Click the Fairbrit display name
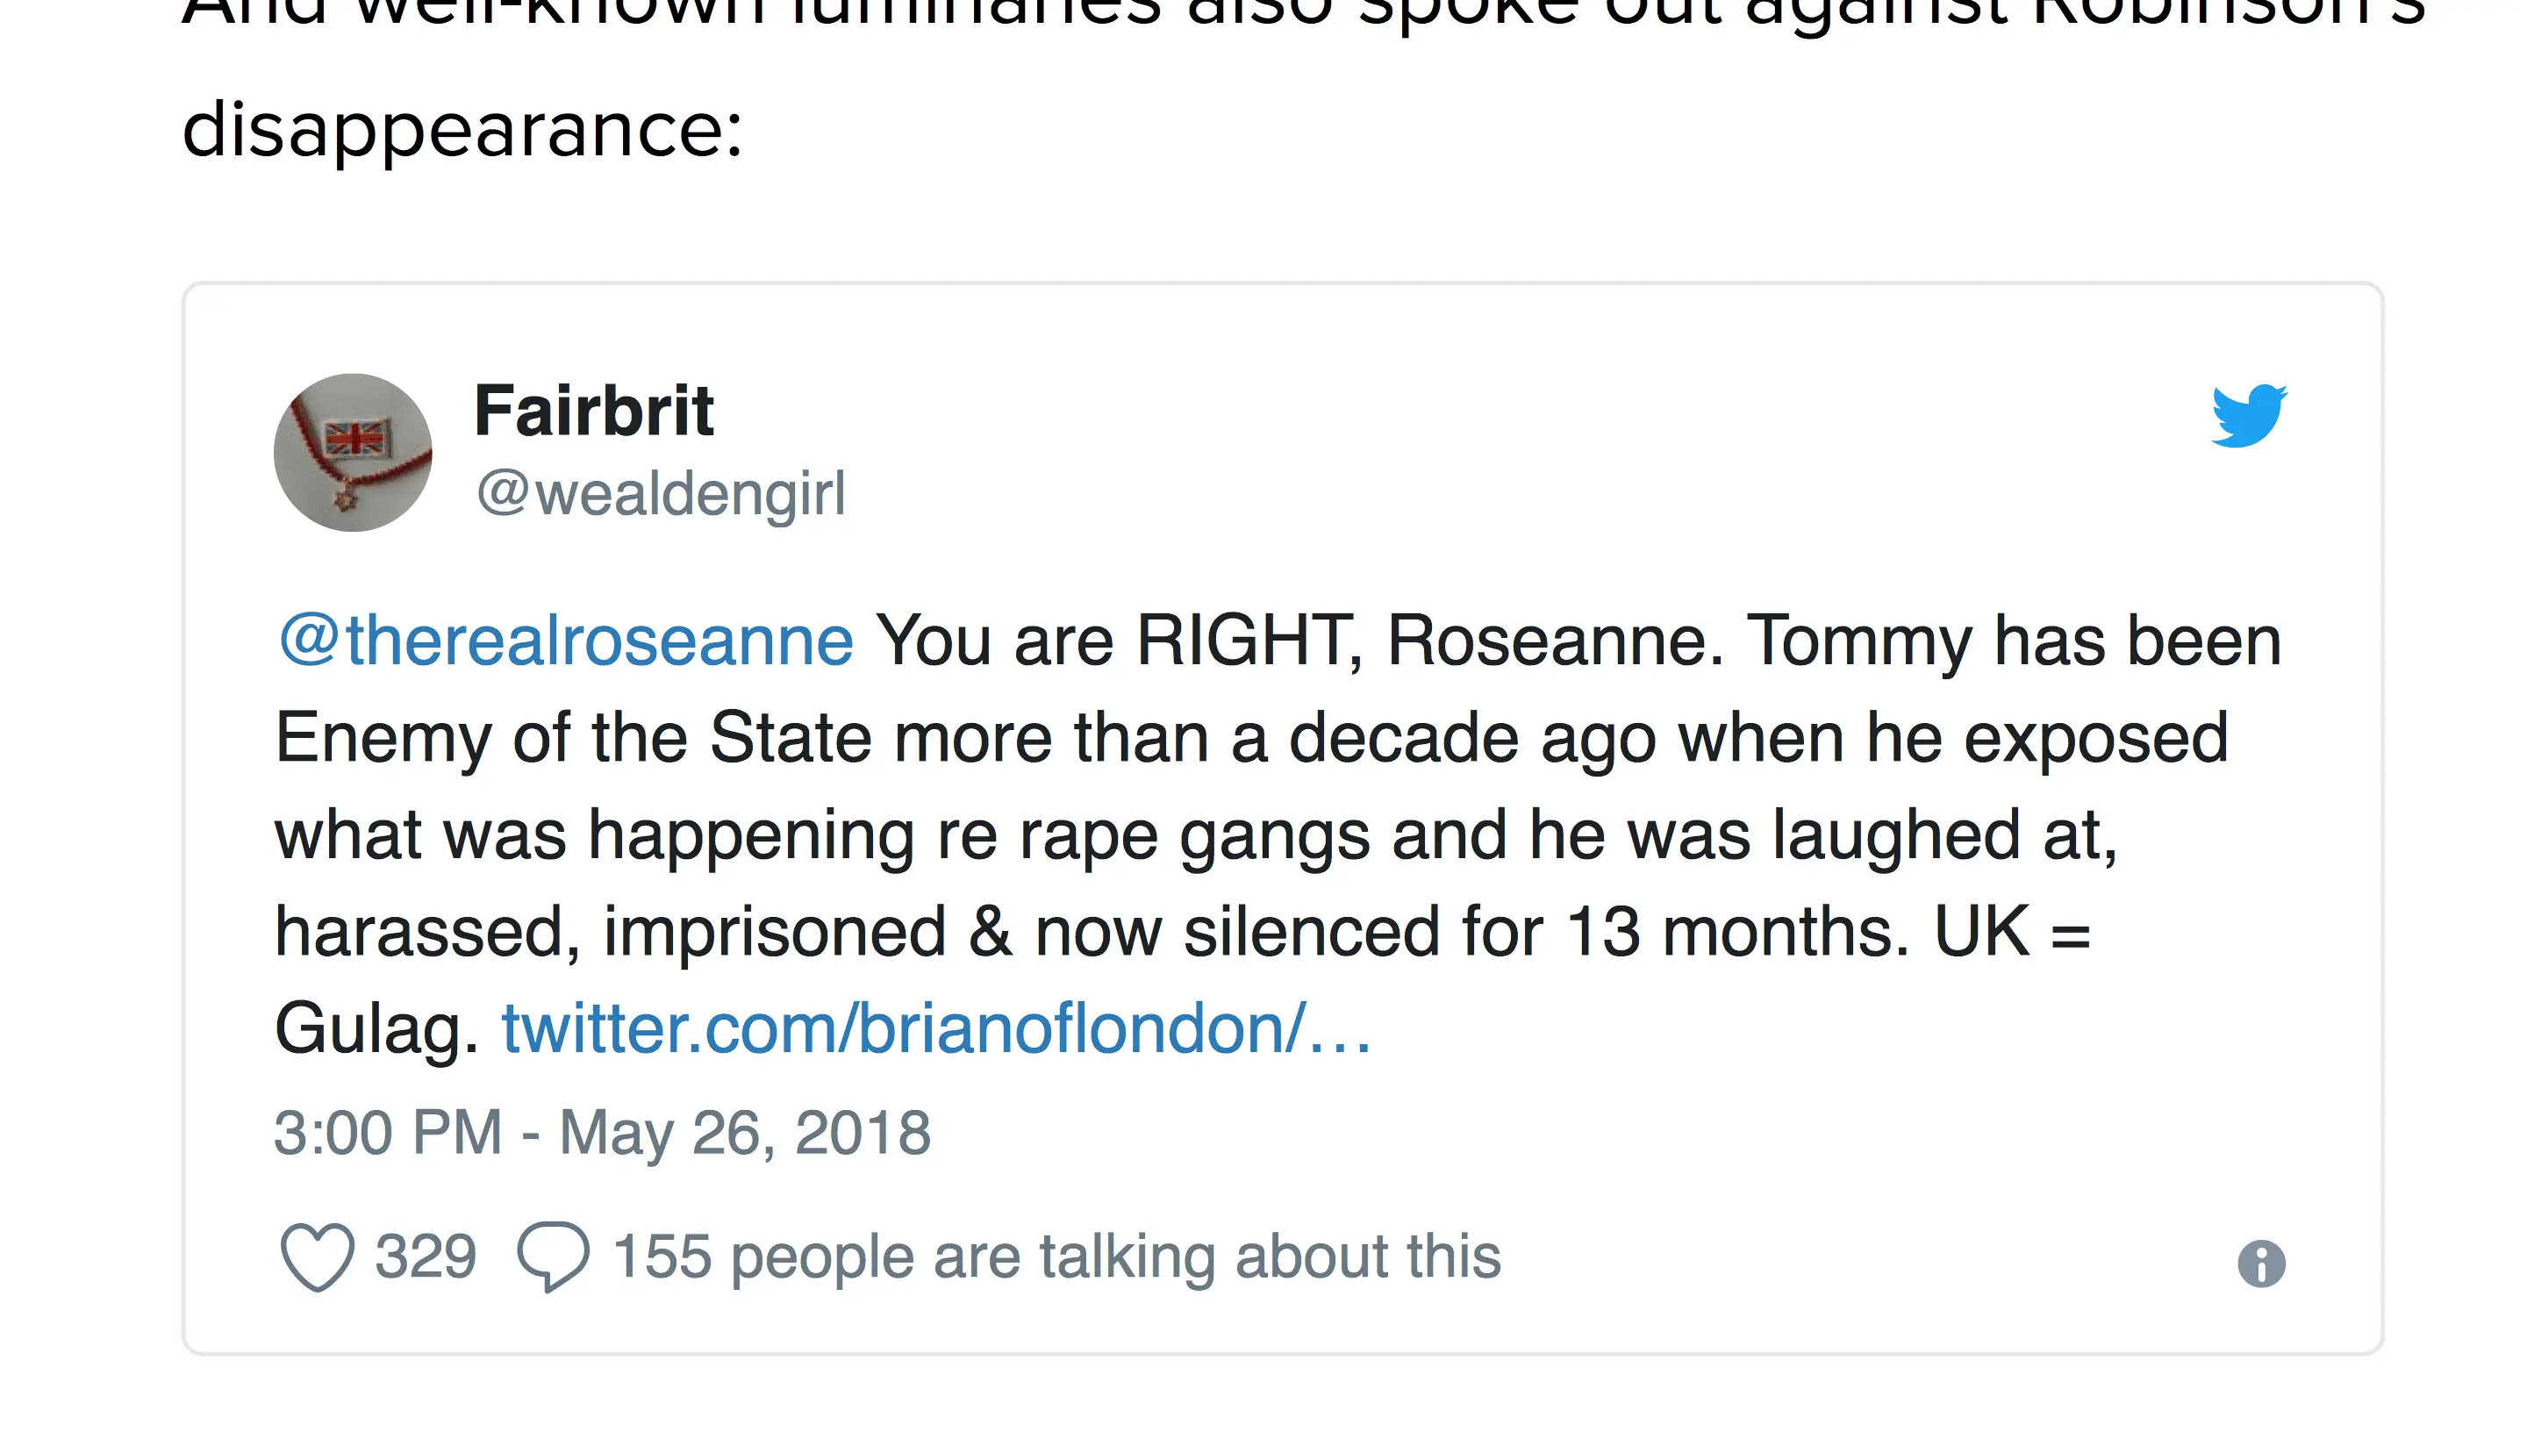This screenshot has height=1432, width=2527. (594, 410)
